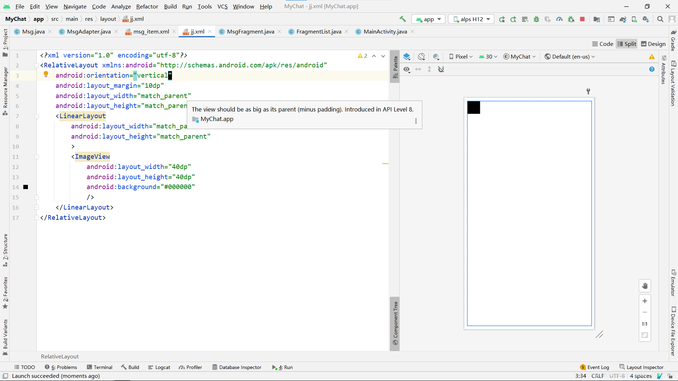Click the Apply Changes and Restart Activity icon

(513, 19)
